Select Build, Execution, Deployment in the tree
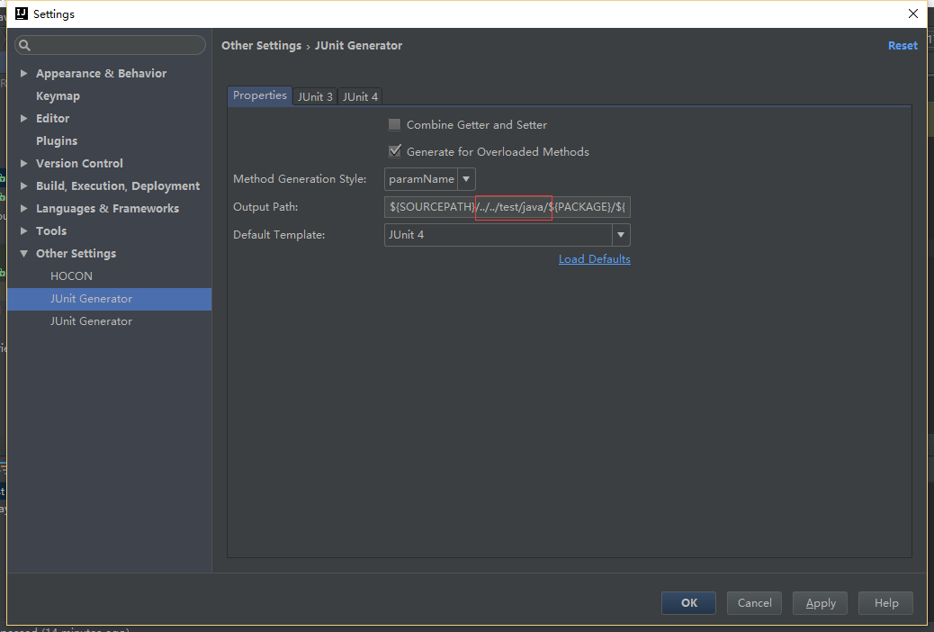The width and height of the screenshot is (934, 632). [118, 186]
